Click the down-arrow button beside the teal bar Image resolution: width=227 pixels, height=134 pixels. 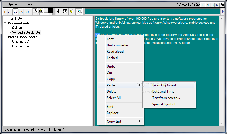(222, 11)
